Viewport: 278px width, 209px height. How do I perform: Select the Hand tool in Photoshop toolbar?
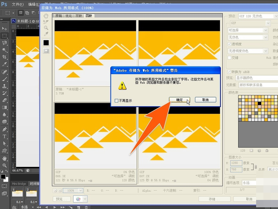coord(5,158)
